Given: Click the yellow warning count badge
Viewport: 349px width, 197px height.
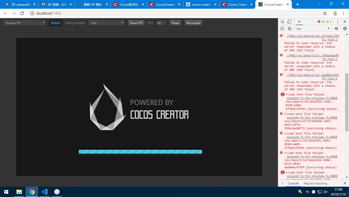Looking at the screenshot, I should click(x=329, y=22).
